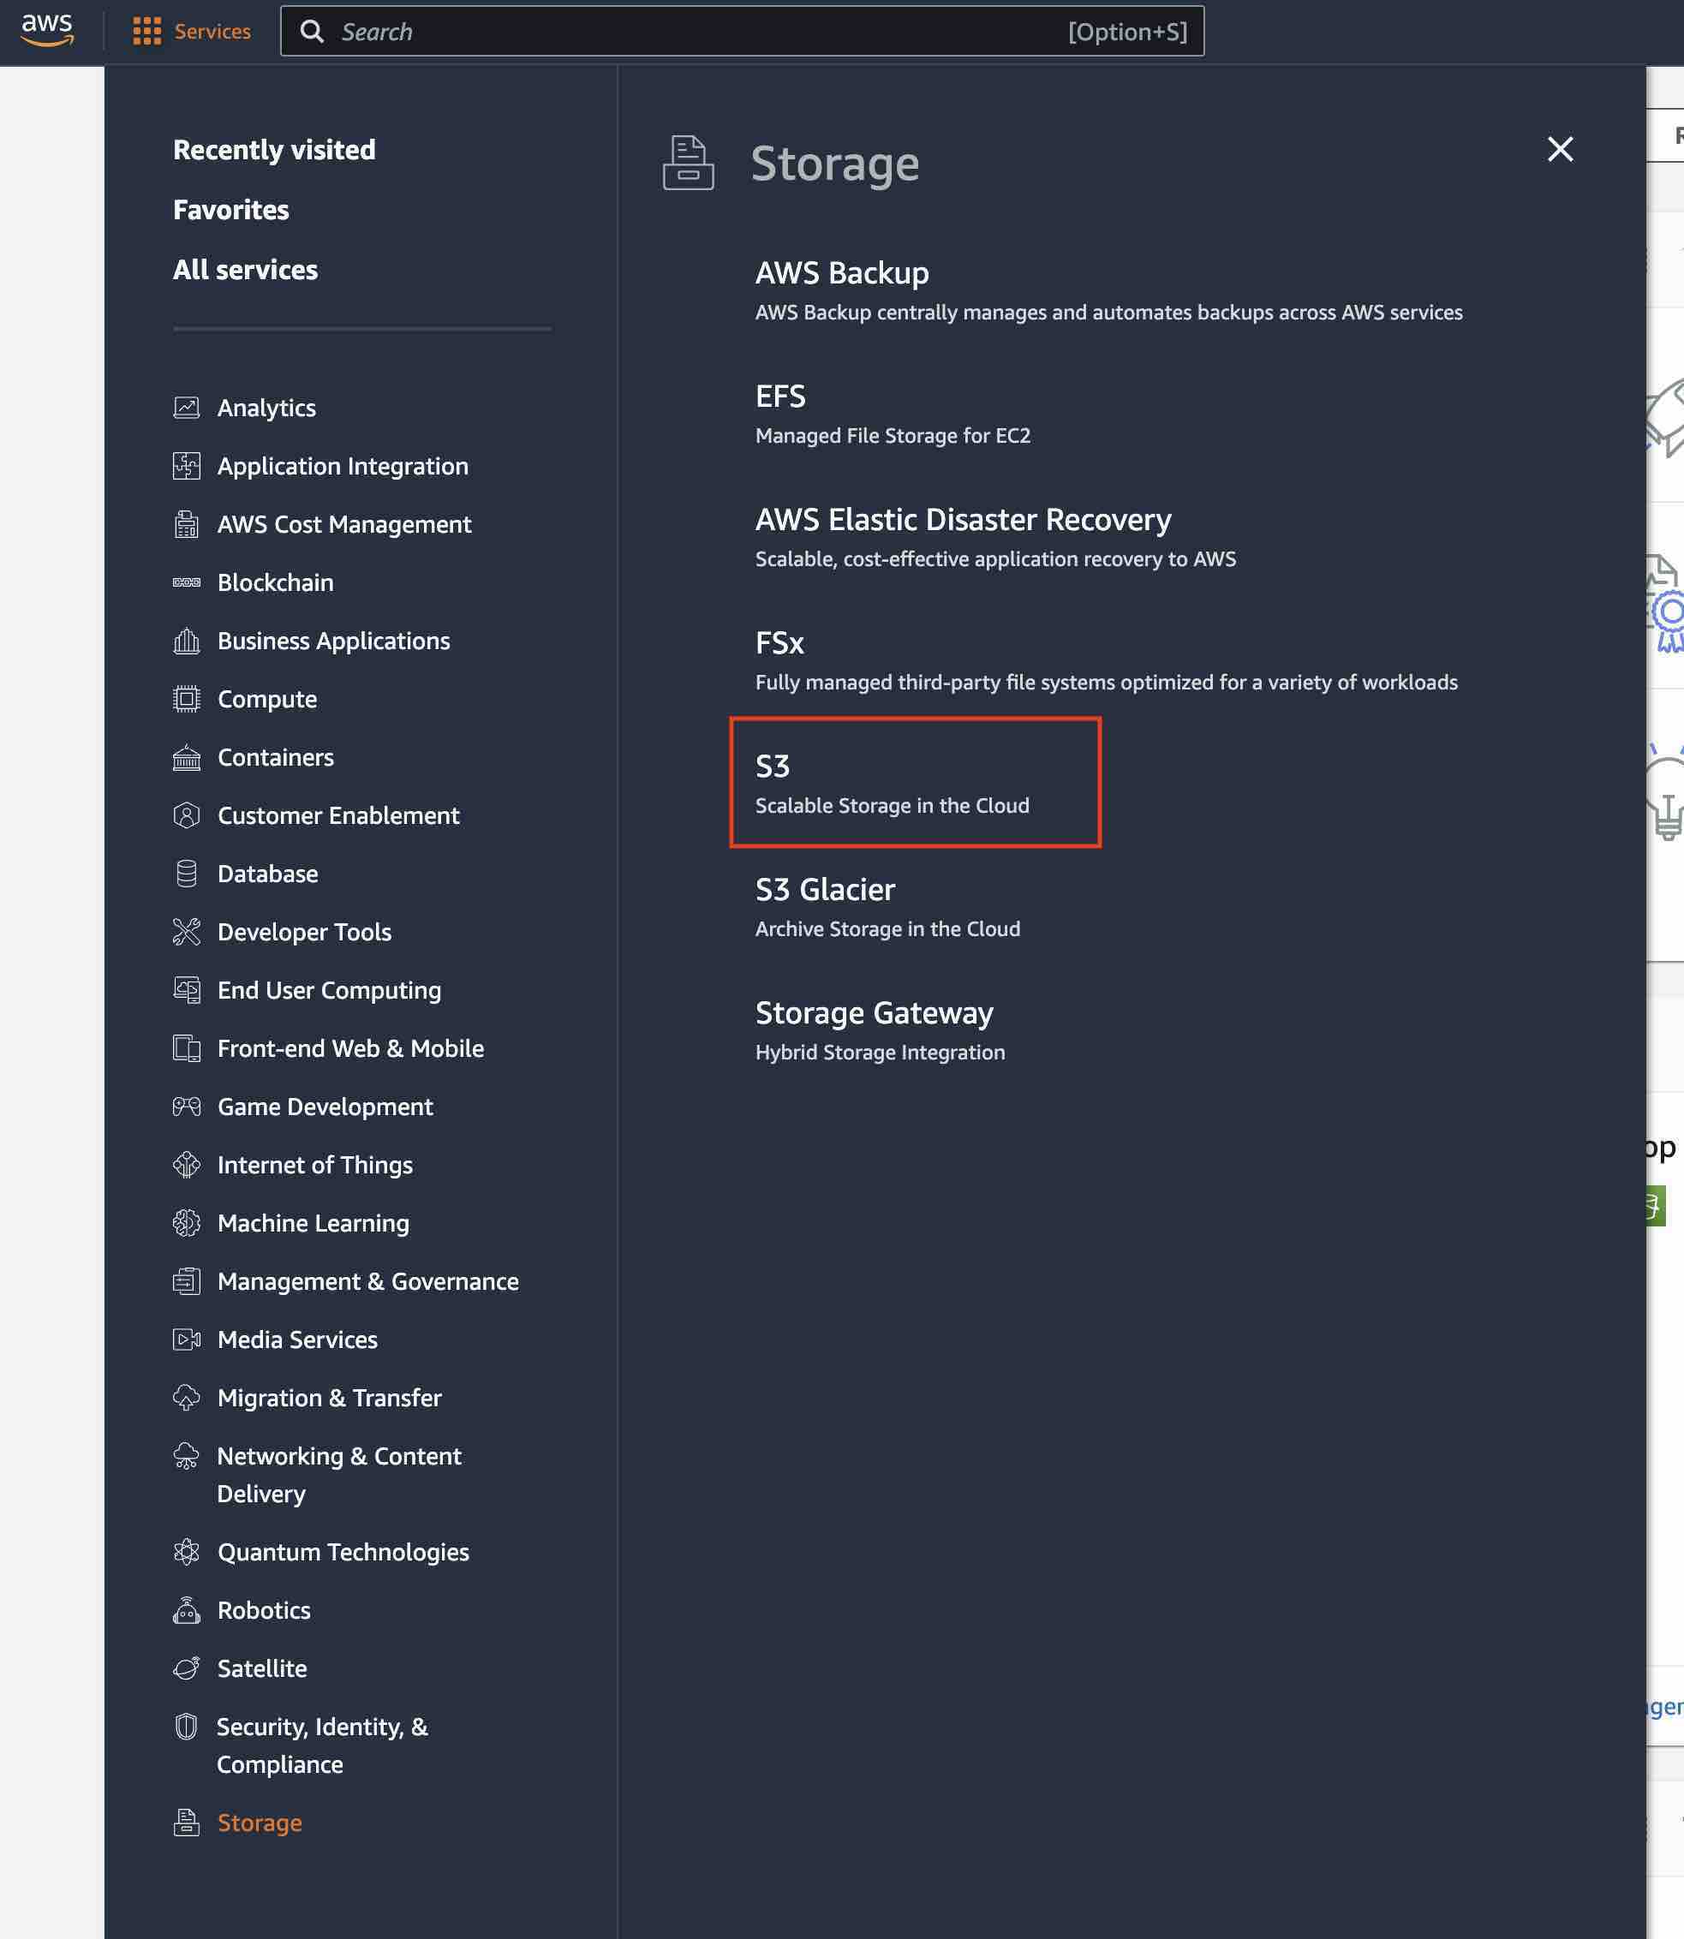
Task: Open Recently visited section
Action: 273,149
